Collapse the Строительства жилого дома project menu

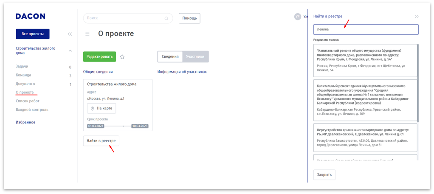point(70,51)
